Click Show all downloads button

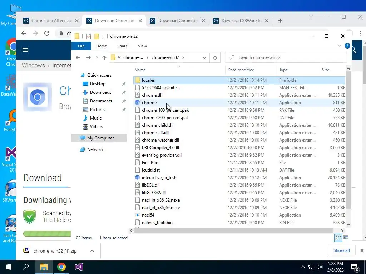point(341,250)
